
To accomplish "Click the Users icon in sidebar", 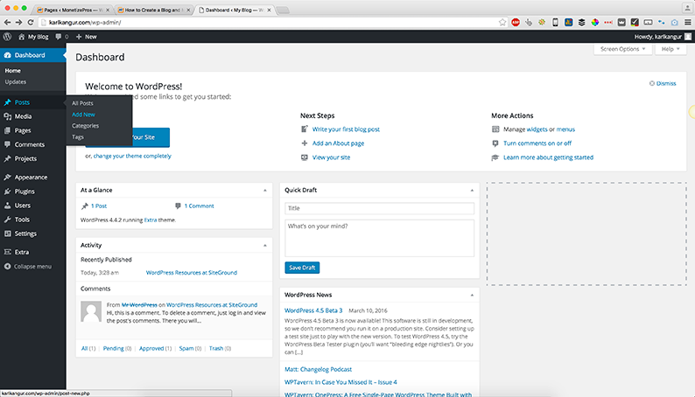I will 8,205.
